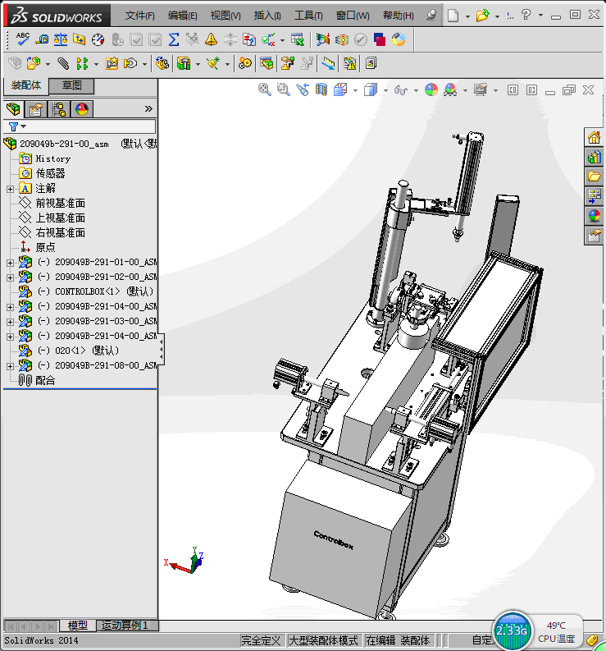
Task: Create New Motion Study gears icon
Action: point(244,63)
